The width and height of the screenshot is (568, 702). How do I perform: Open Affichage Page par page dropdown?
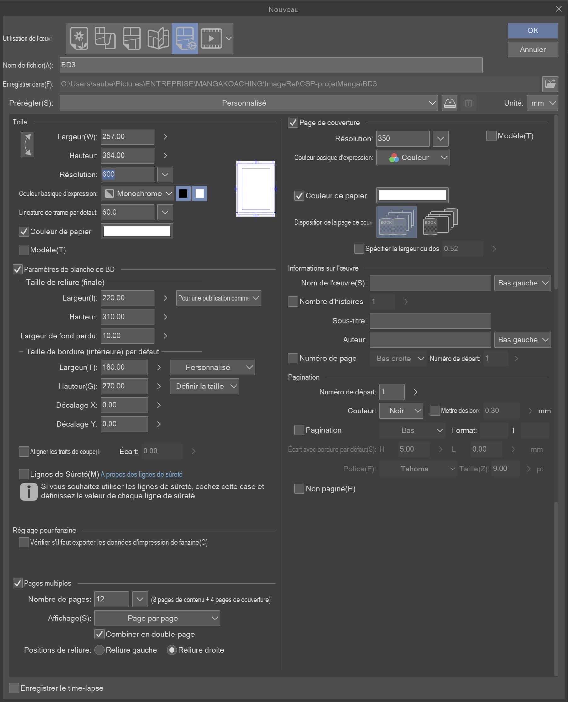click(157, 618)
